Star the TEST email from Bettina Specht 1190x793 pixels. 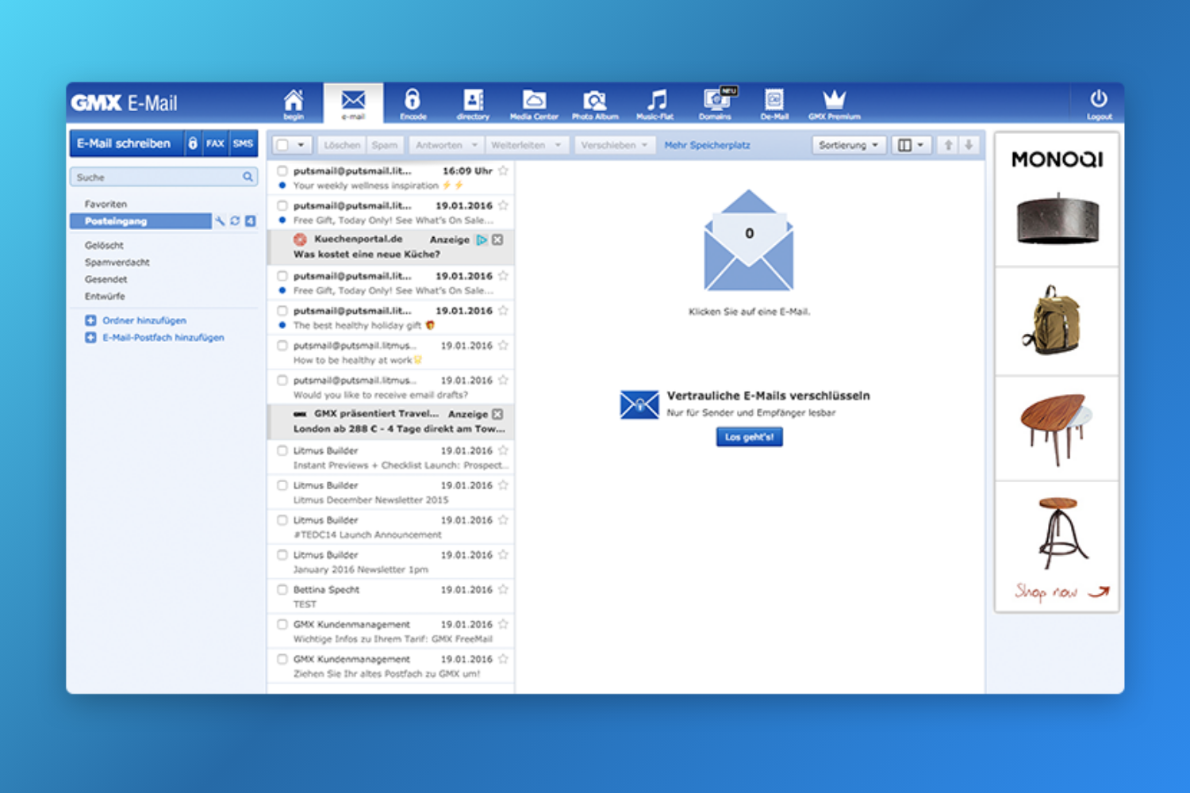503,589
